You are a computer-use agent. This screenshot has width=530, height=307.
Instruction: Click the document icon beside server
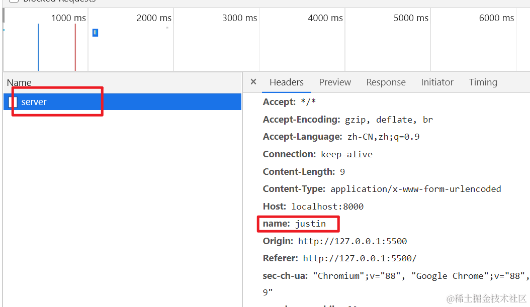click(13, 101)
